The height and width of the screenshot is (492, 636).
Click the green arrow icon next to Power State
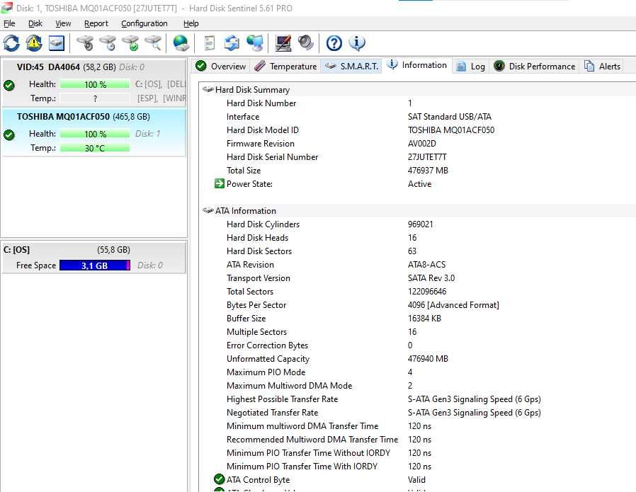[220, 183]
